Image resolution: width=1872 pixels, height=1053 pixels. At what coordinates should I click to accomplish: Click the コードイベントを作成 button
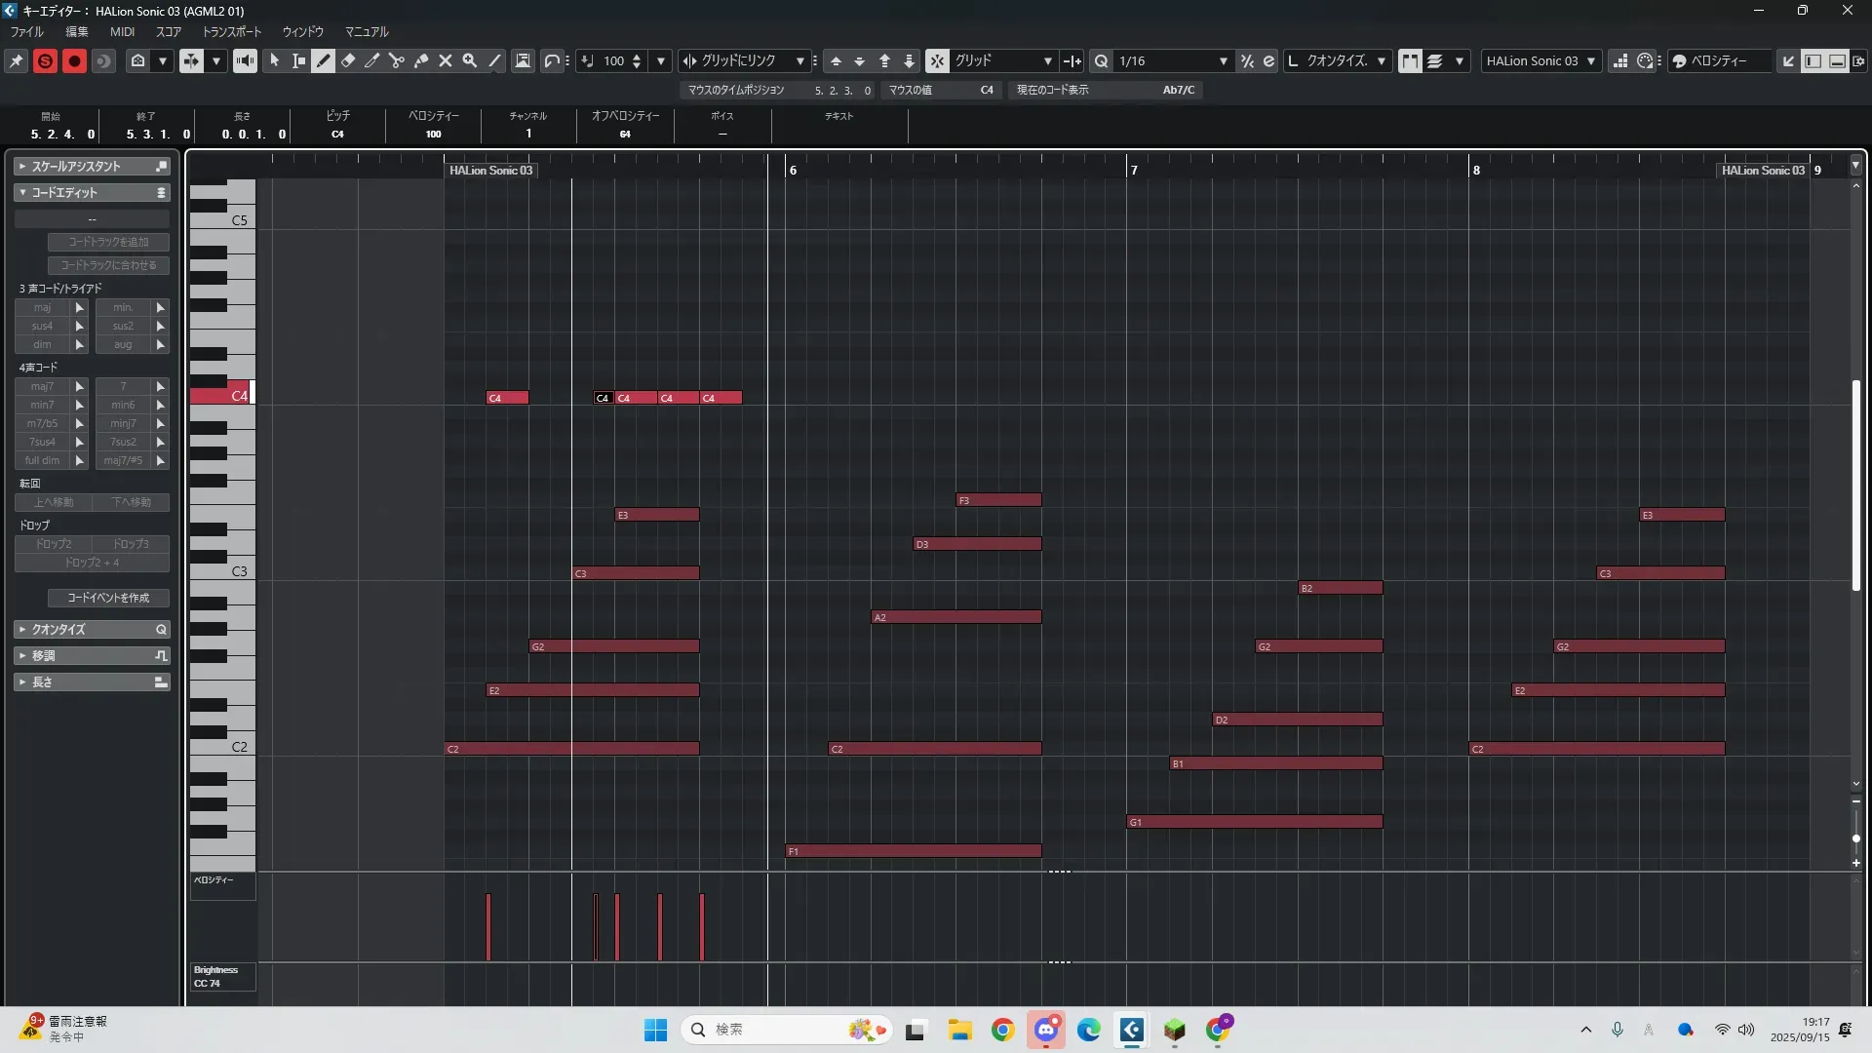point(108,598)
